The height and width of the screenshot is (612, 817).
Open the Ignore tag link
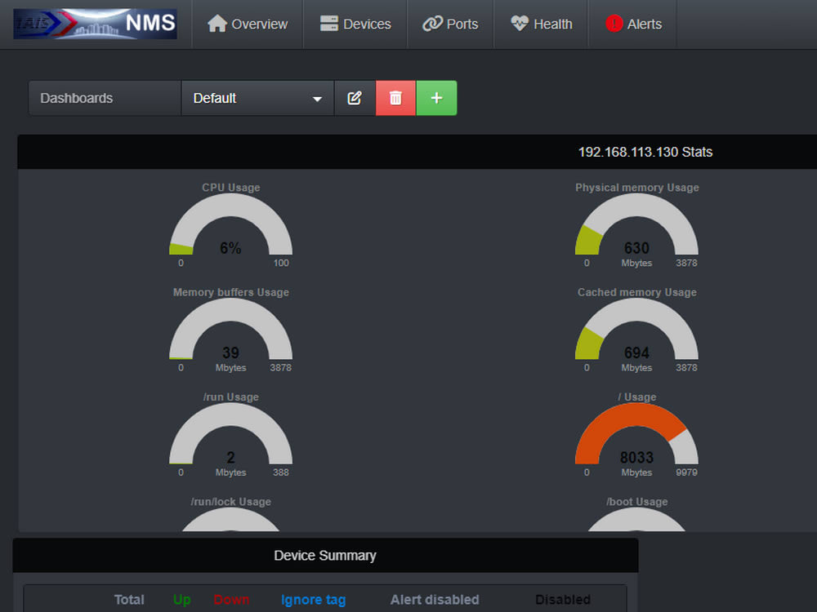pyautogui.click(x=313, y=599)
